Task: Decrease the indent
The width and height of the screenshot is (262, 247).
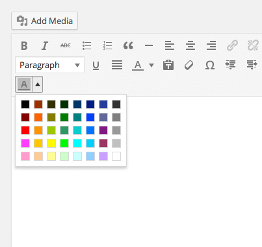Action: point(230,65)
